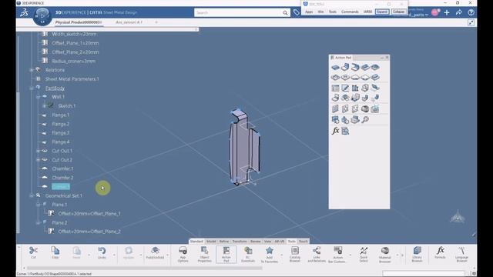Image resolution: width=493 pixels, height=277 pixels.
Task: Open the Language Browser
Action: click(x=461, y=254)
